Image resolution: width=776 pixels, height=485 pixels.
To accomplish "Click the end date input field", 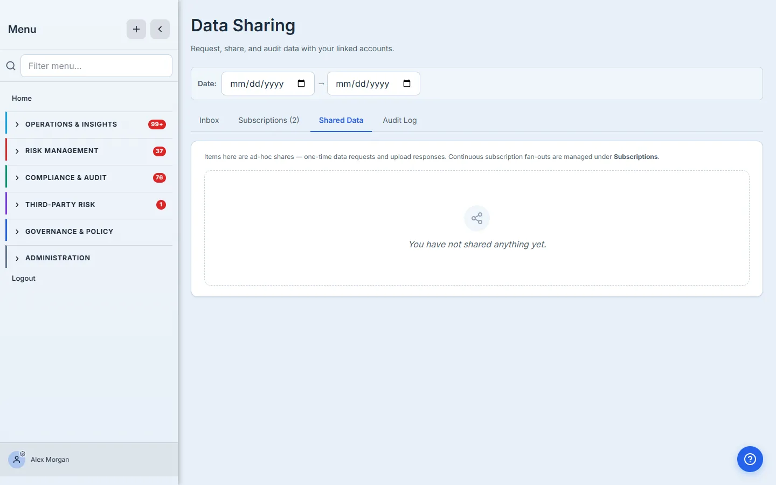I will [373, 84].
